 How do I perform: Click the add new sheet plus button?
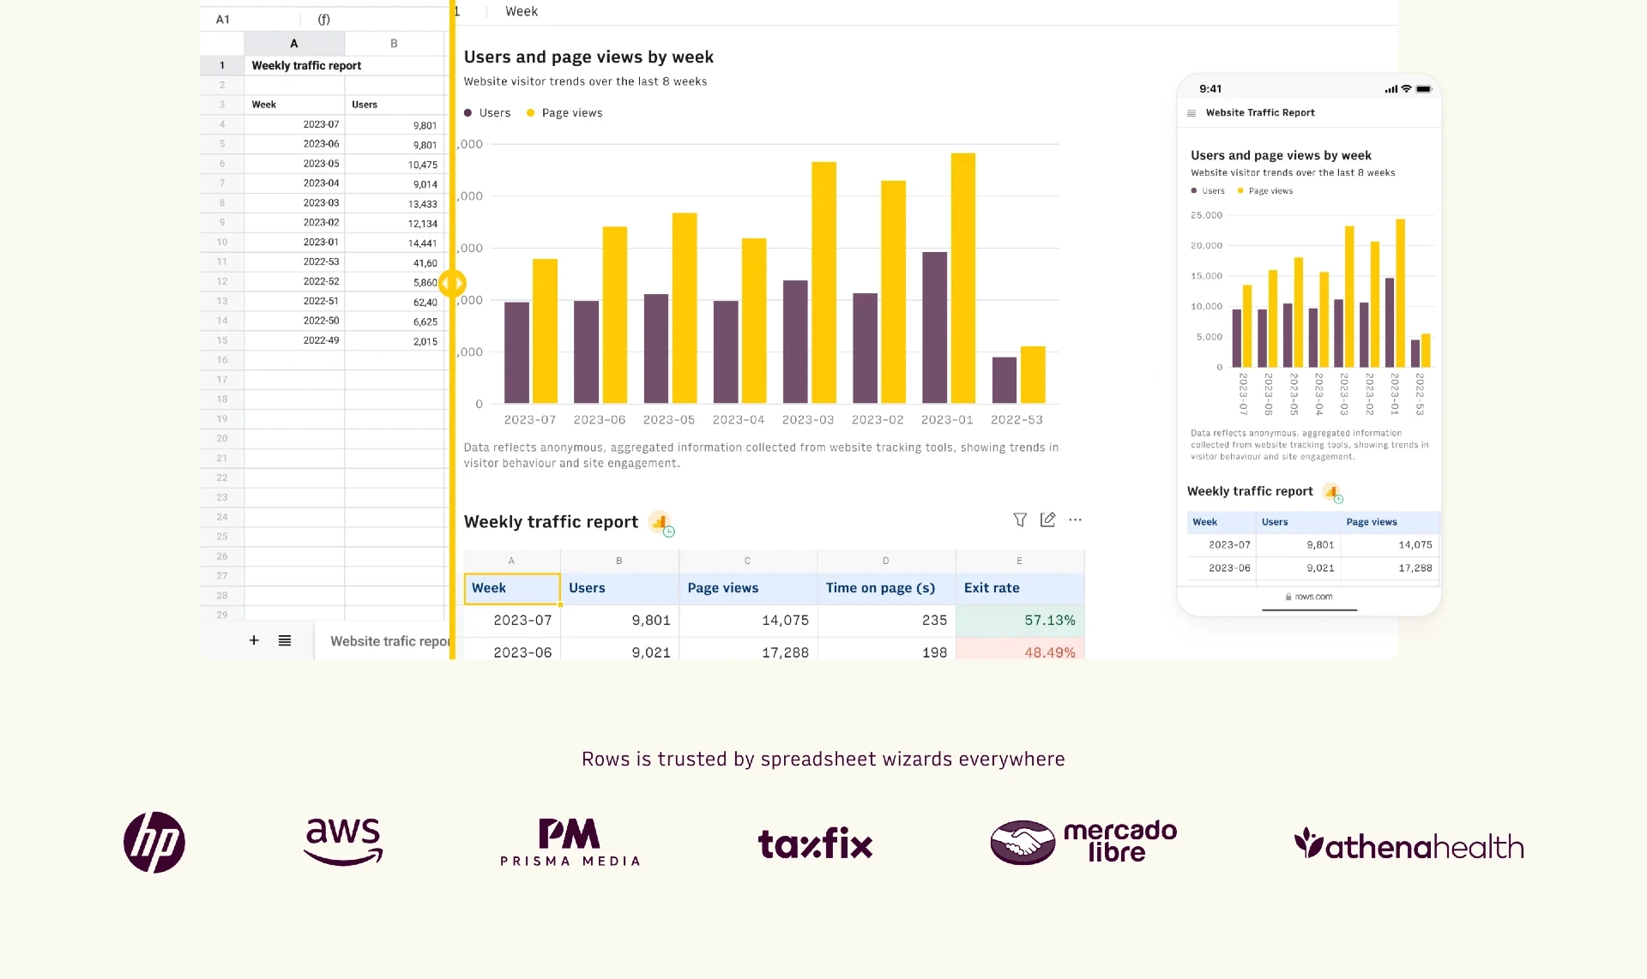click(x=254, y=641)
